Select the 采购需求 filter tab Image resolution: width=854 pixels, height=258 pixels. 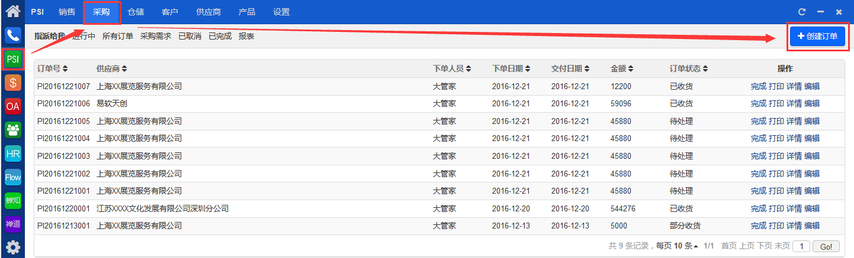pyautogui.click(x=156, y=36)
